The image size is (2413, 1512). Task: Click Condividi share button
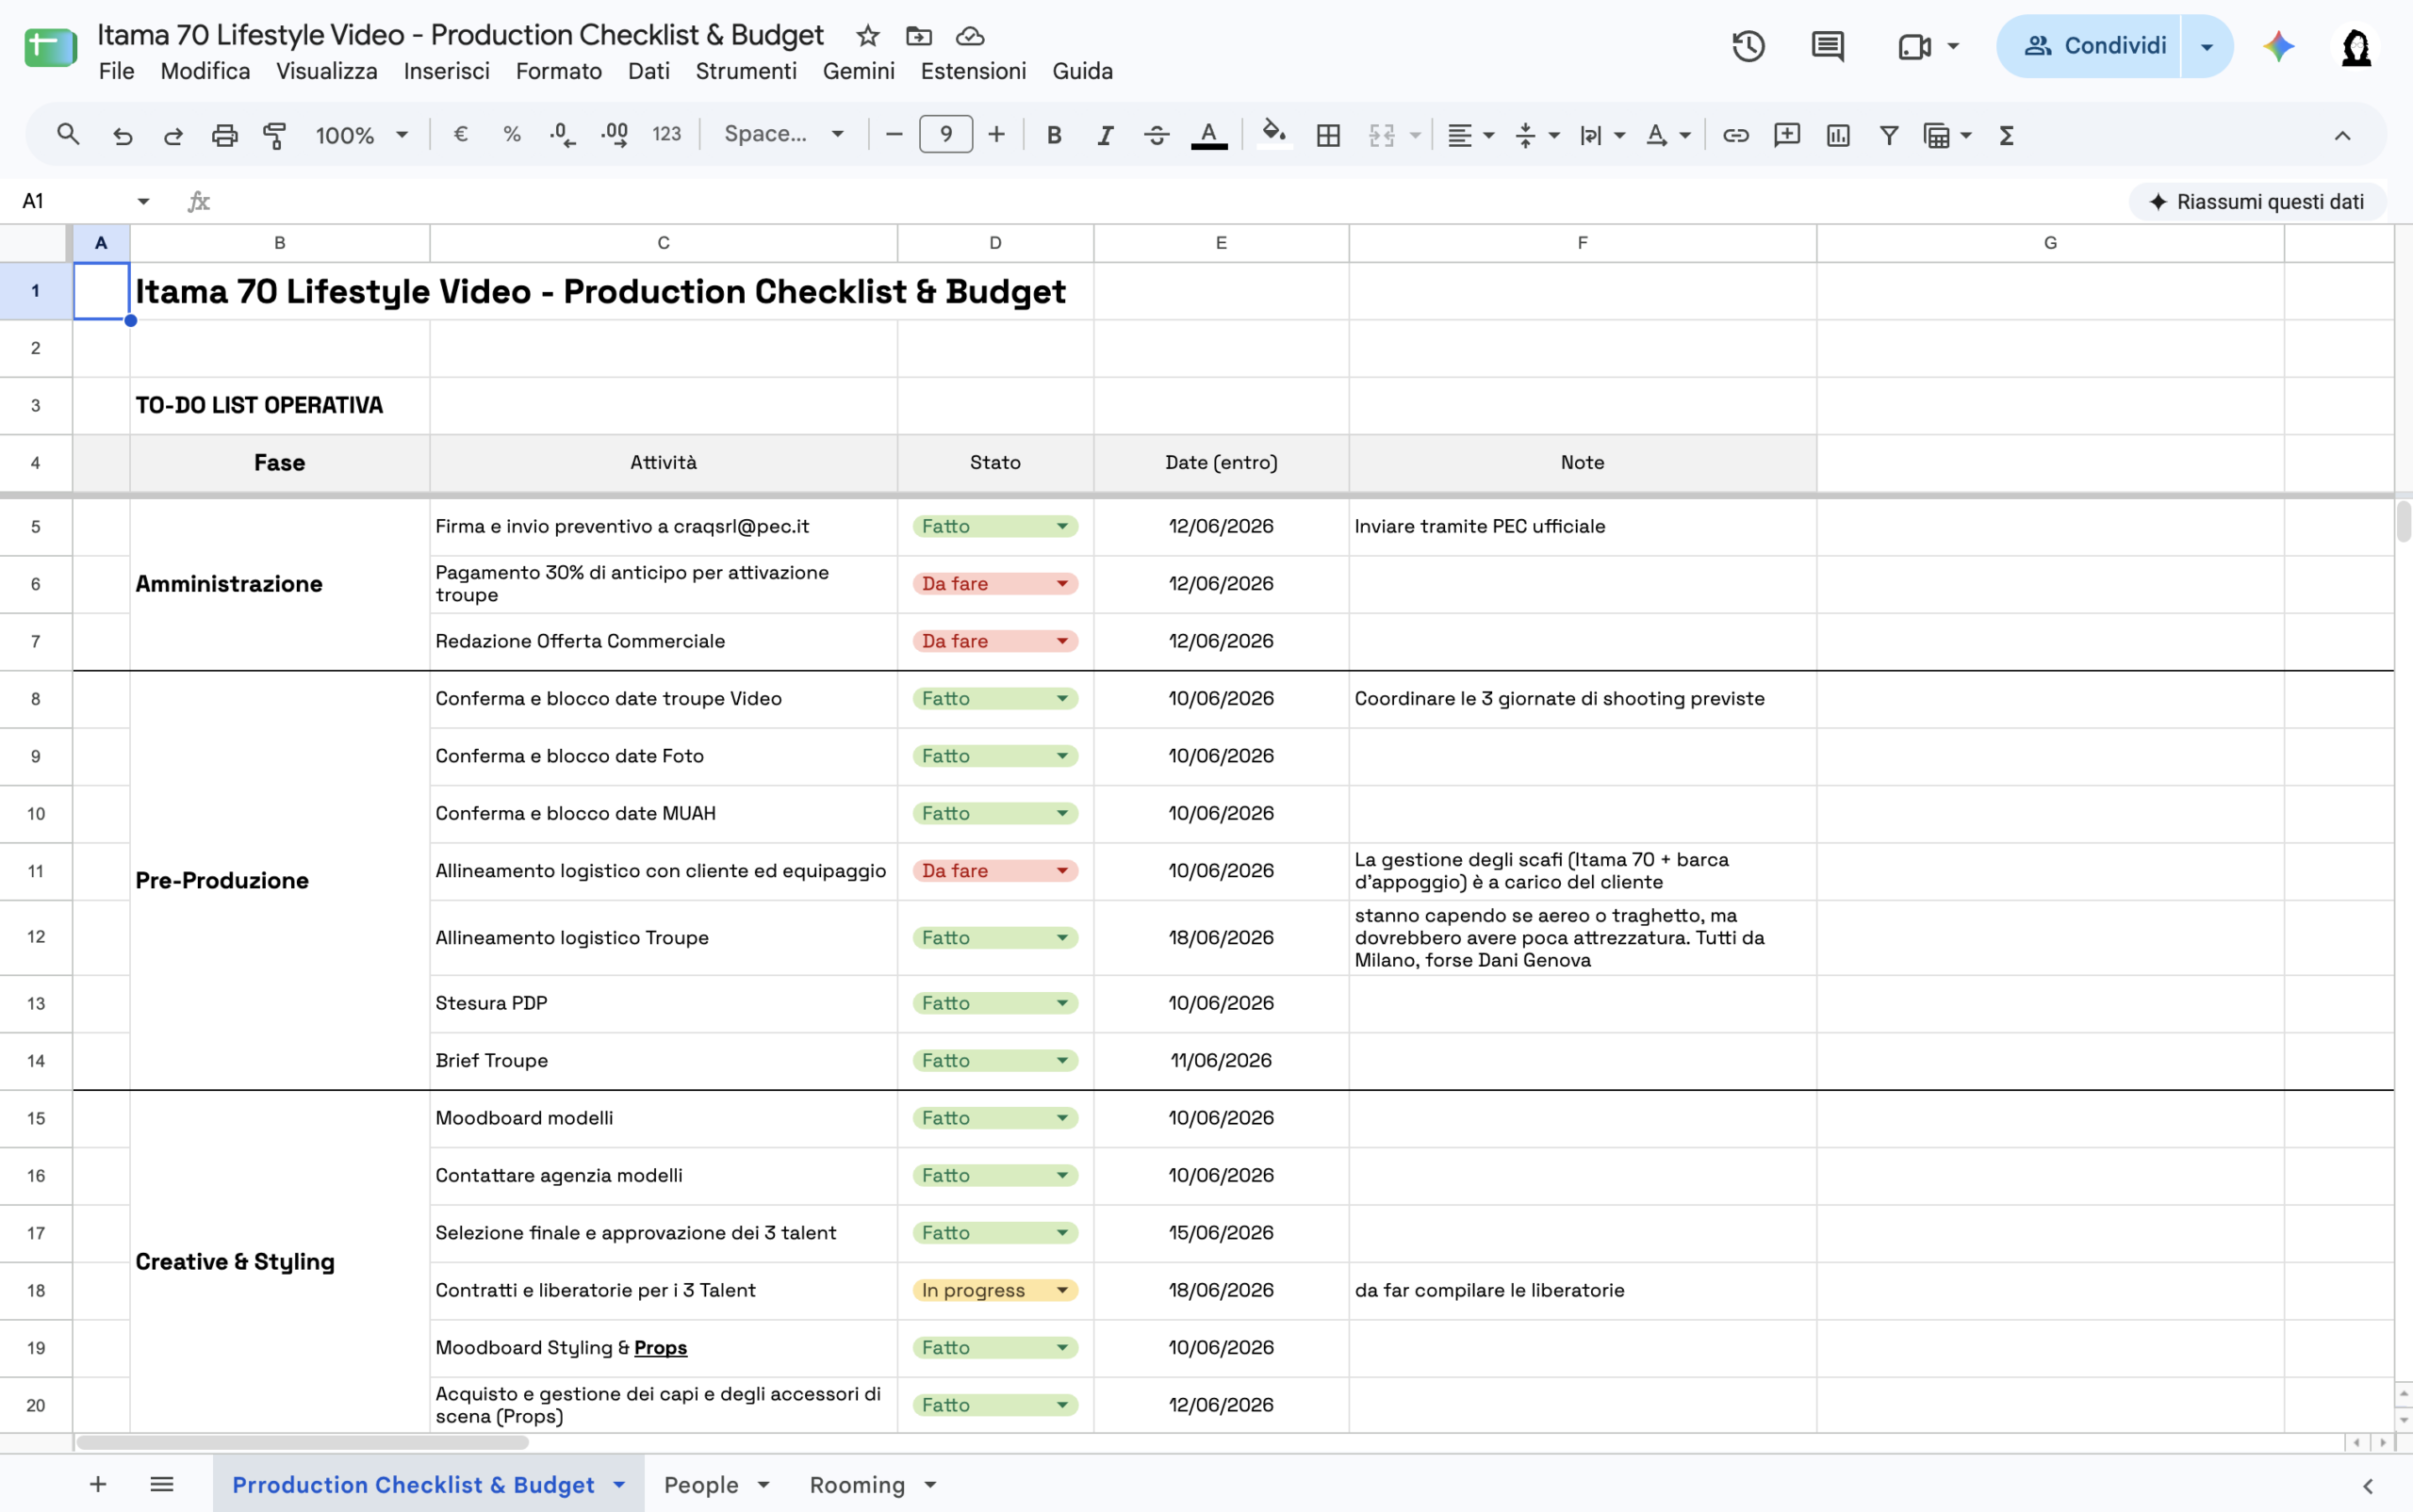[x=2093, y=46]
